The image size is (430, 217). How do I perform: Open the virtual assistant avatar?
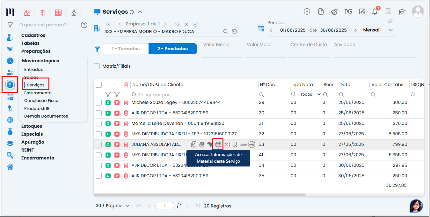pyautogui.click(x=416, y=206)
